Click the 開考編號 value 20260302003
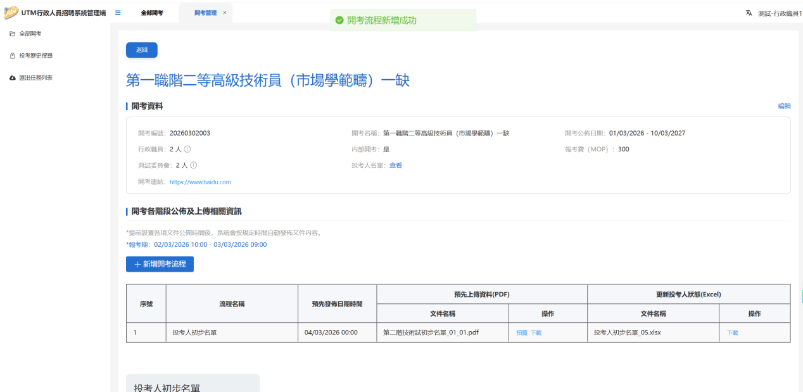The height and width of the screenshot is (392, 803). click(190, 133)
